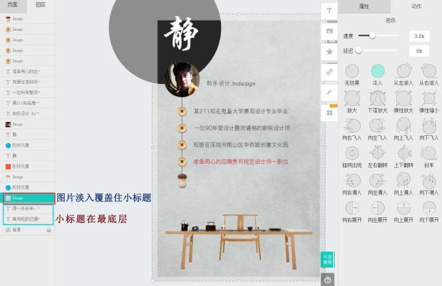Click the 3.5s speed value field
The width and height of the screenshot is (442, 286).
click(419, 36)
